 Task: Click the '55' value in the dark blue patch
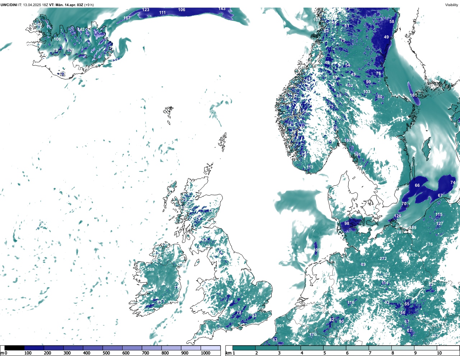pyautogui.click(x=407, y=304)
